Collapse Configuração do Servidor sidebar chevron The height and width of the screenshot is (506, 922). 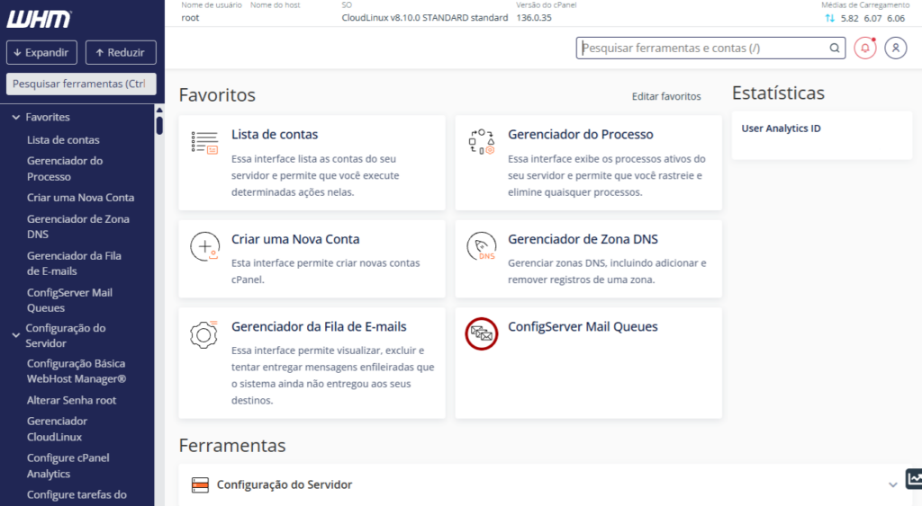pos(16,335)
